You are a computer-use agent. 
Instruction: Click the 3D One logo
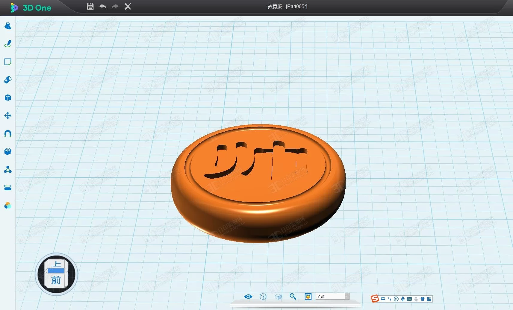(31, 7)
